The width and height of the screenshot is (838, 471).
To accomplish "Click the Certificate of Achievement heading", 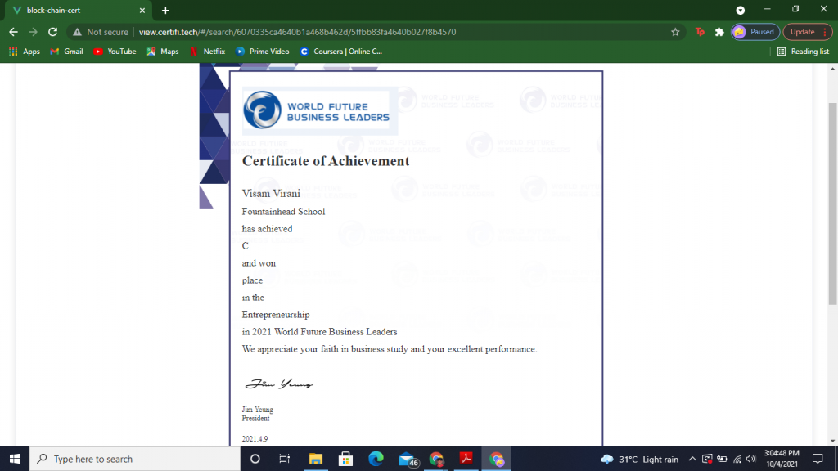I will coord(326,161).
